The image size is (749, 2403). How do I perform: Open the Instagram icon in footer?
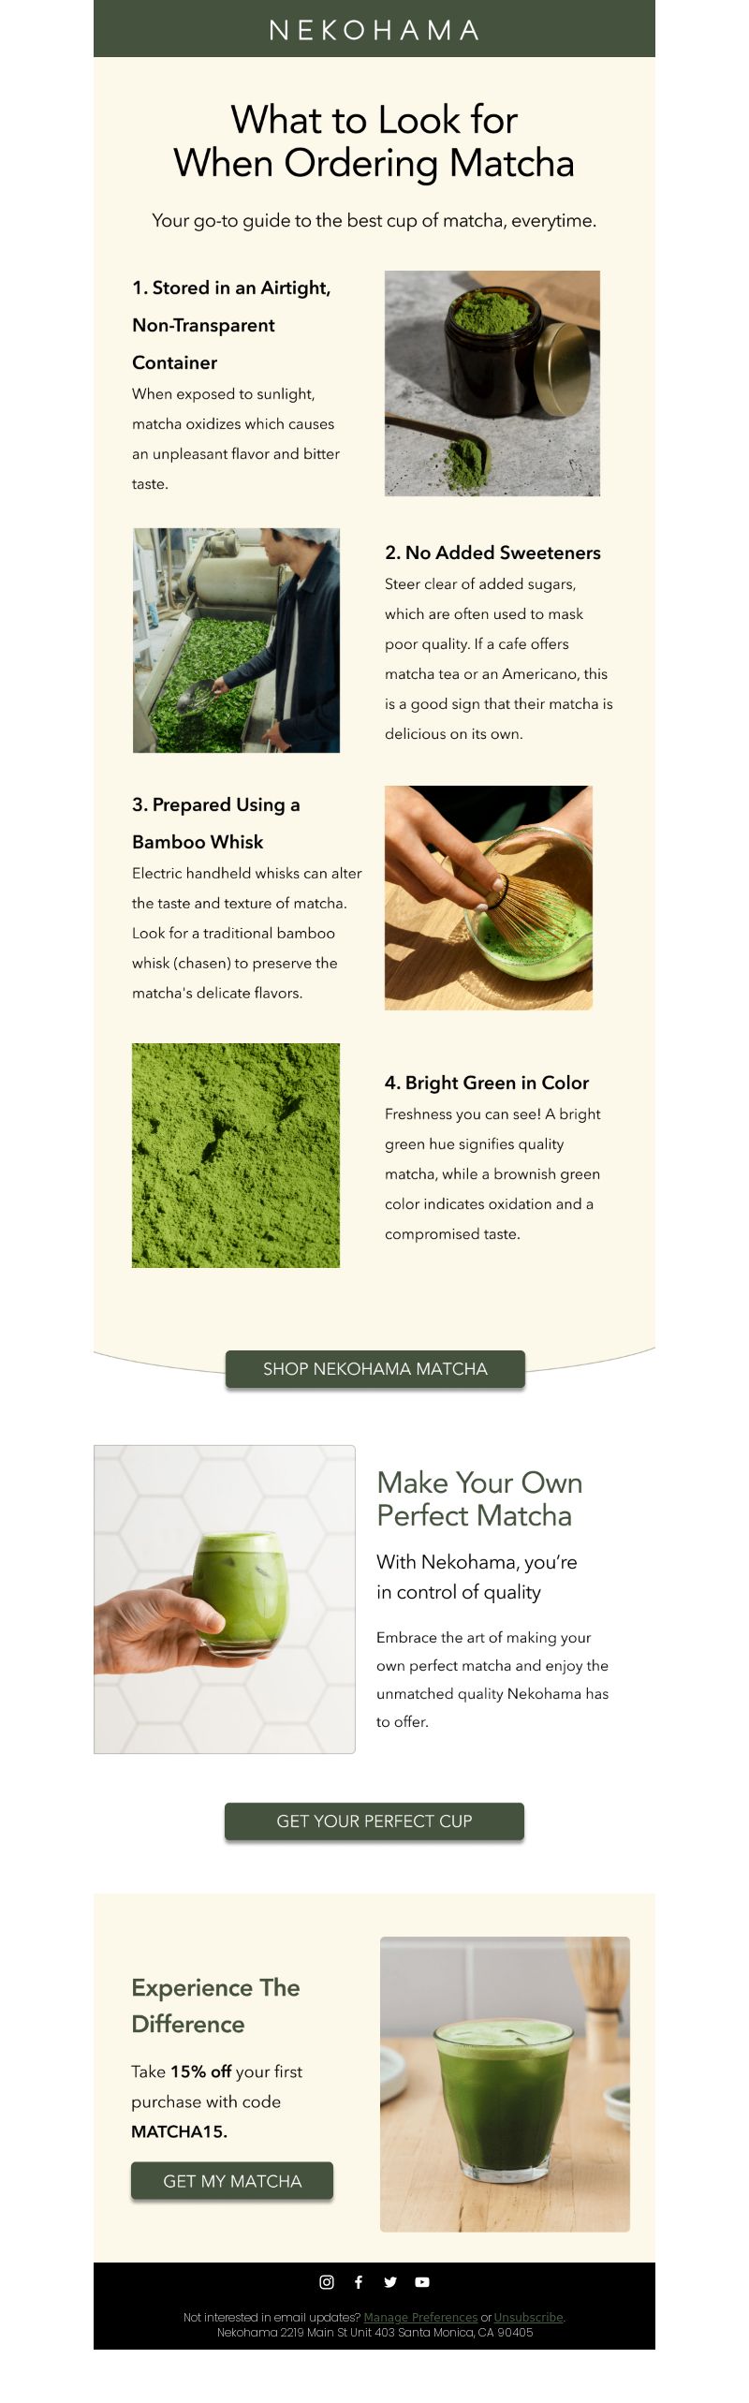point(327,2282)
